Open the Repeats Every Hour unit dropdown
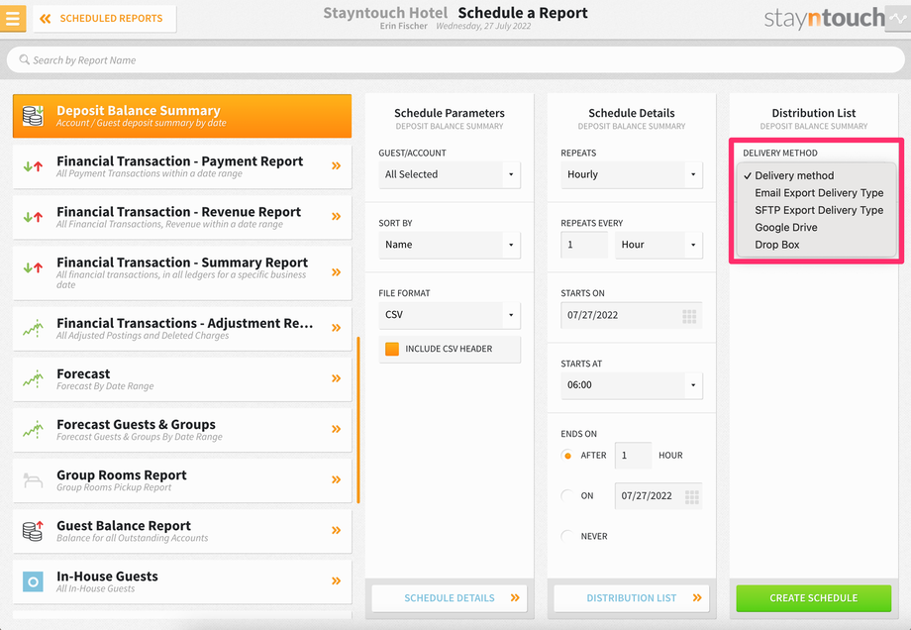This screenshot has width=911, height=630. (x=658, y=245)
